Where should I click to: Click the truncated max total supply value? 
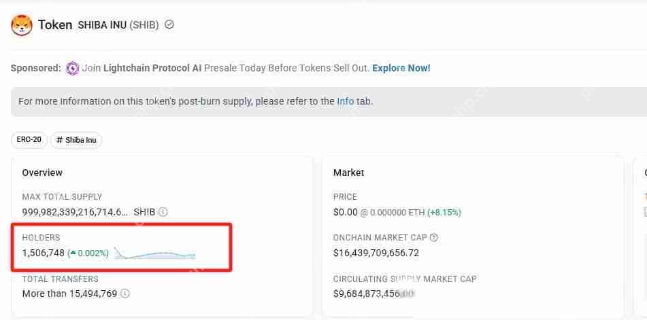[75, 212]
